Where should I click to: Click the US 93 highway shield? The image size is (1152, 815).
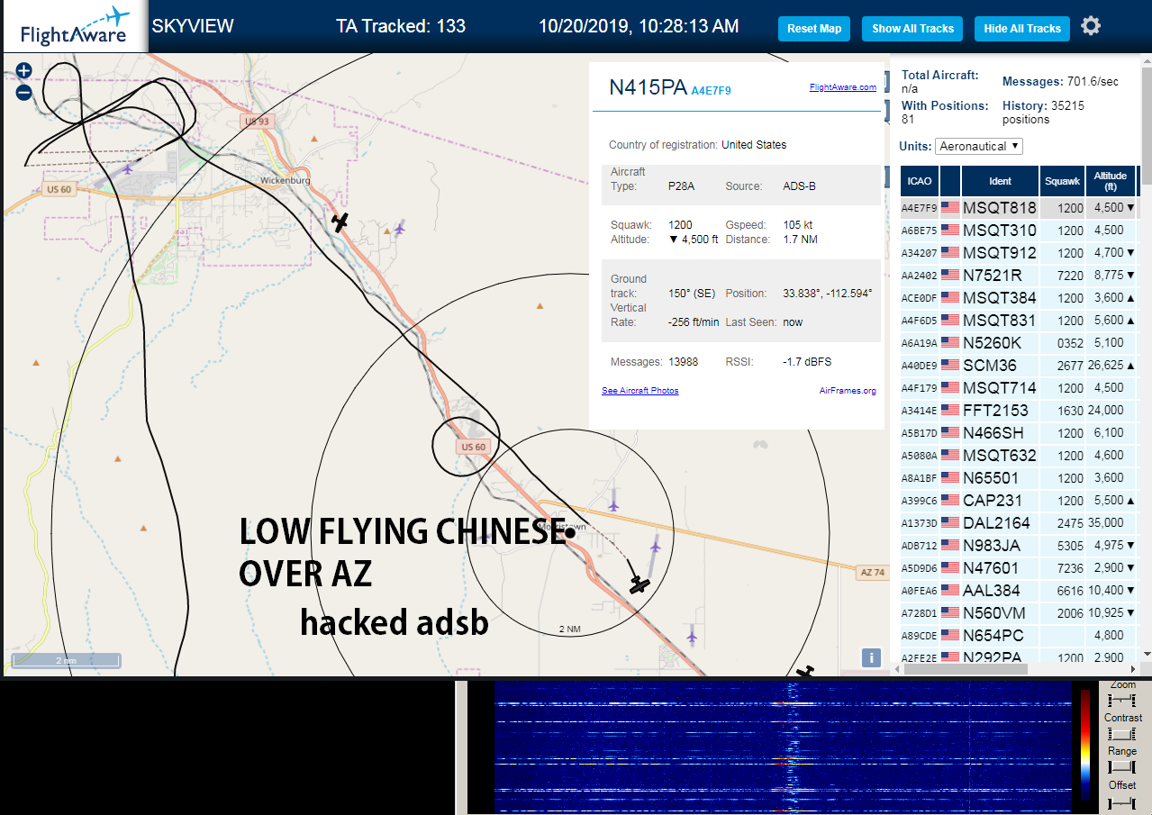point(257,121)
